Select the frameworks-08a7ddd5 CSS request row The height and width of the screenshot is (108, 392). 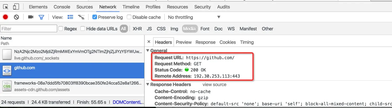pos(72,86)
